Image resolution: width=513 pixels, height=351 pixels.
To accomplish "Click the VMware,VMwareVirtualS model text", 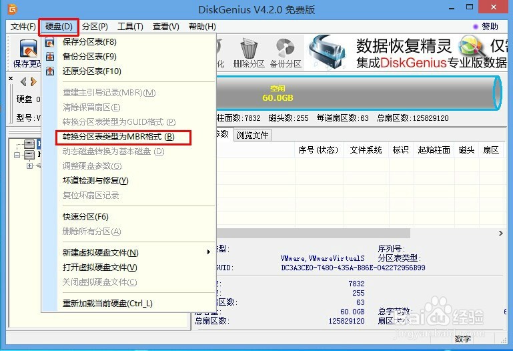I will 322,258.
